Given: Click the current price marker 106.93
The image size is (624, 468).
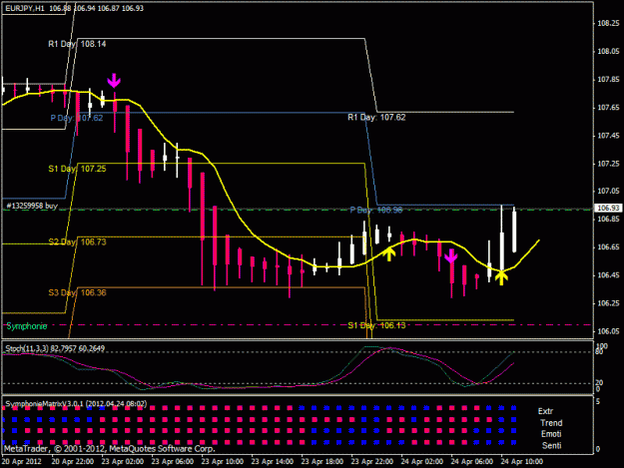Looking at the screenshot, I should (x=608, y=208).
